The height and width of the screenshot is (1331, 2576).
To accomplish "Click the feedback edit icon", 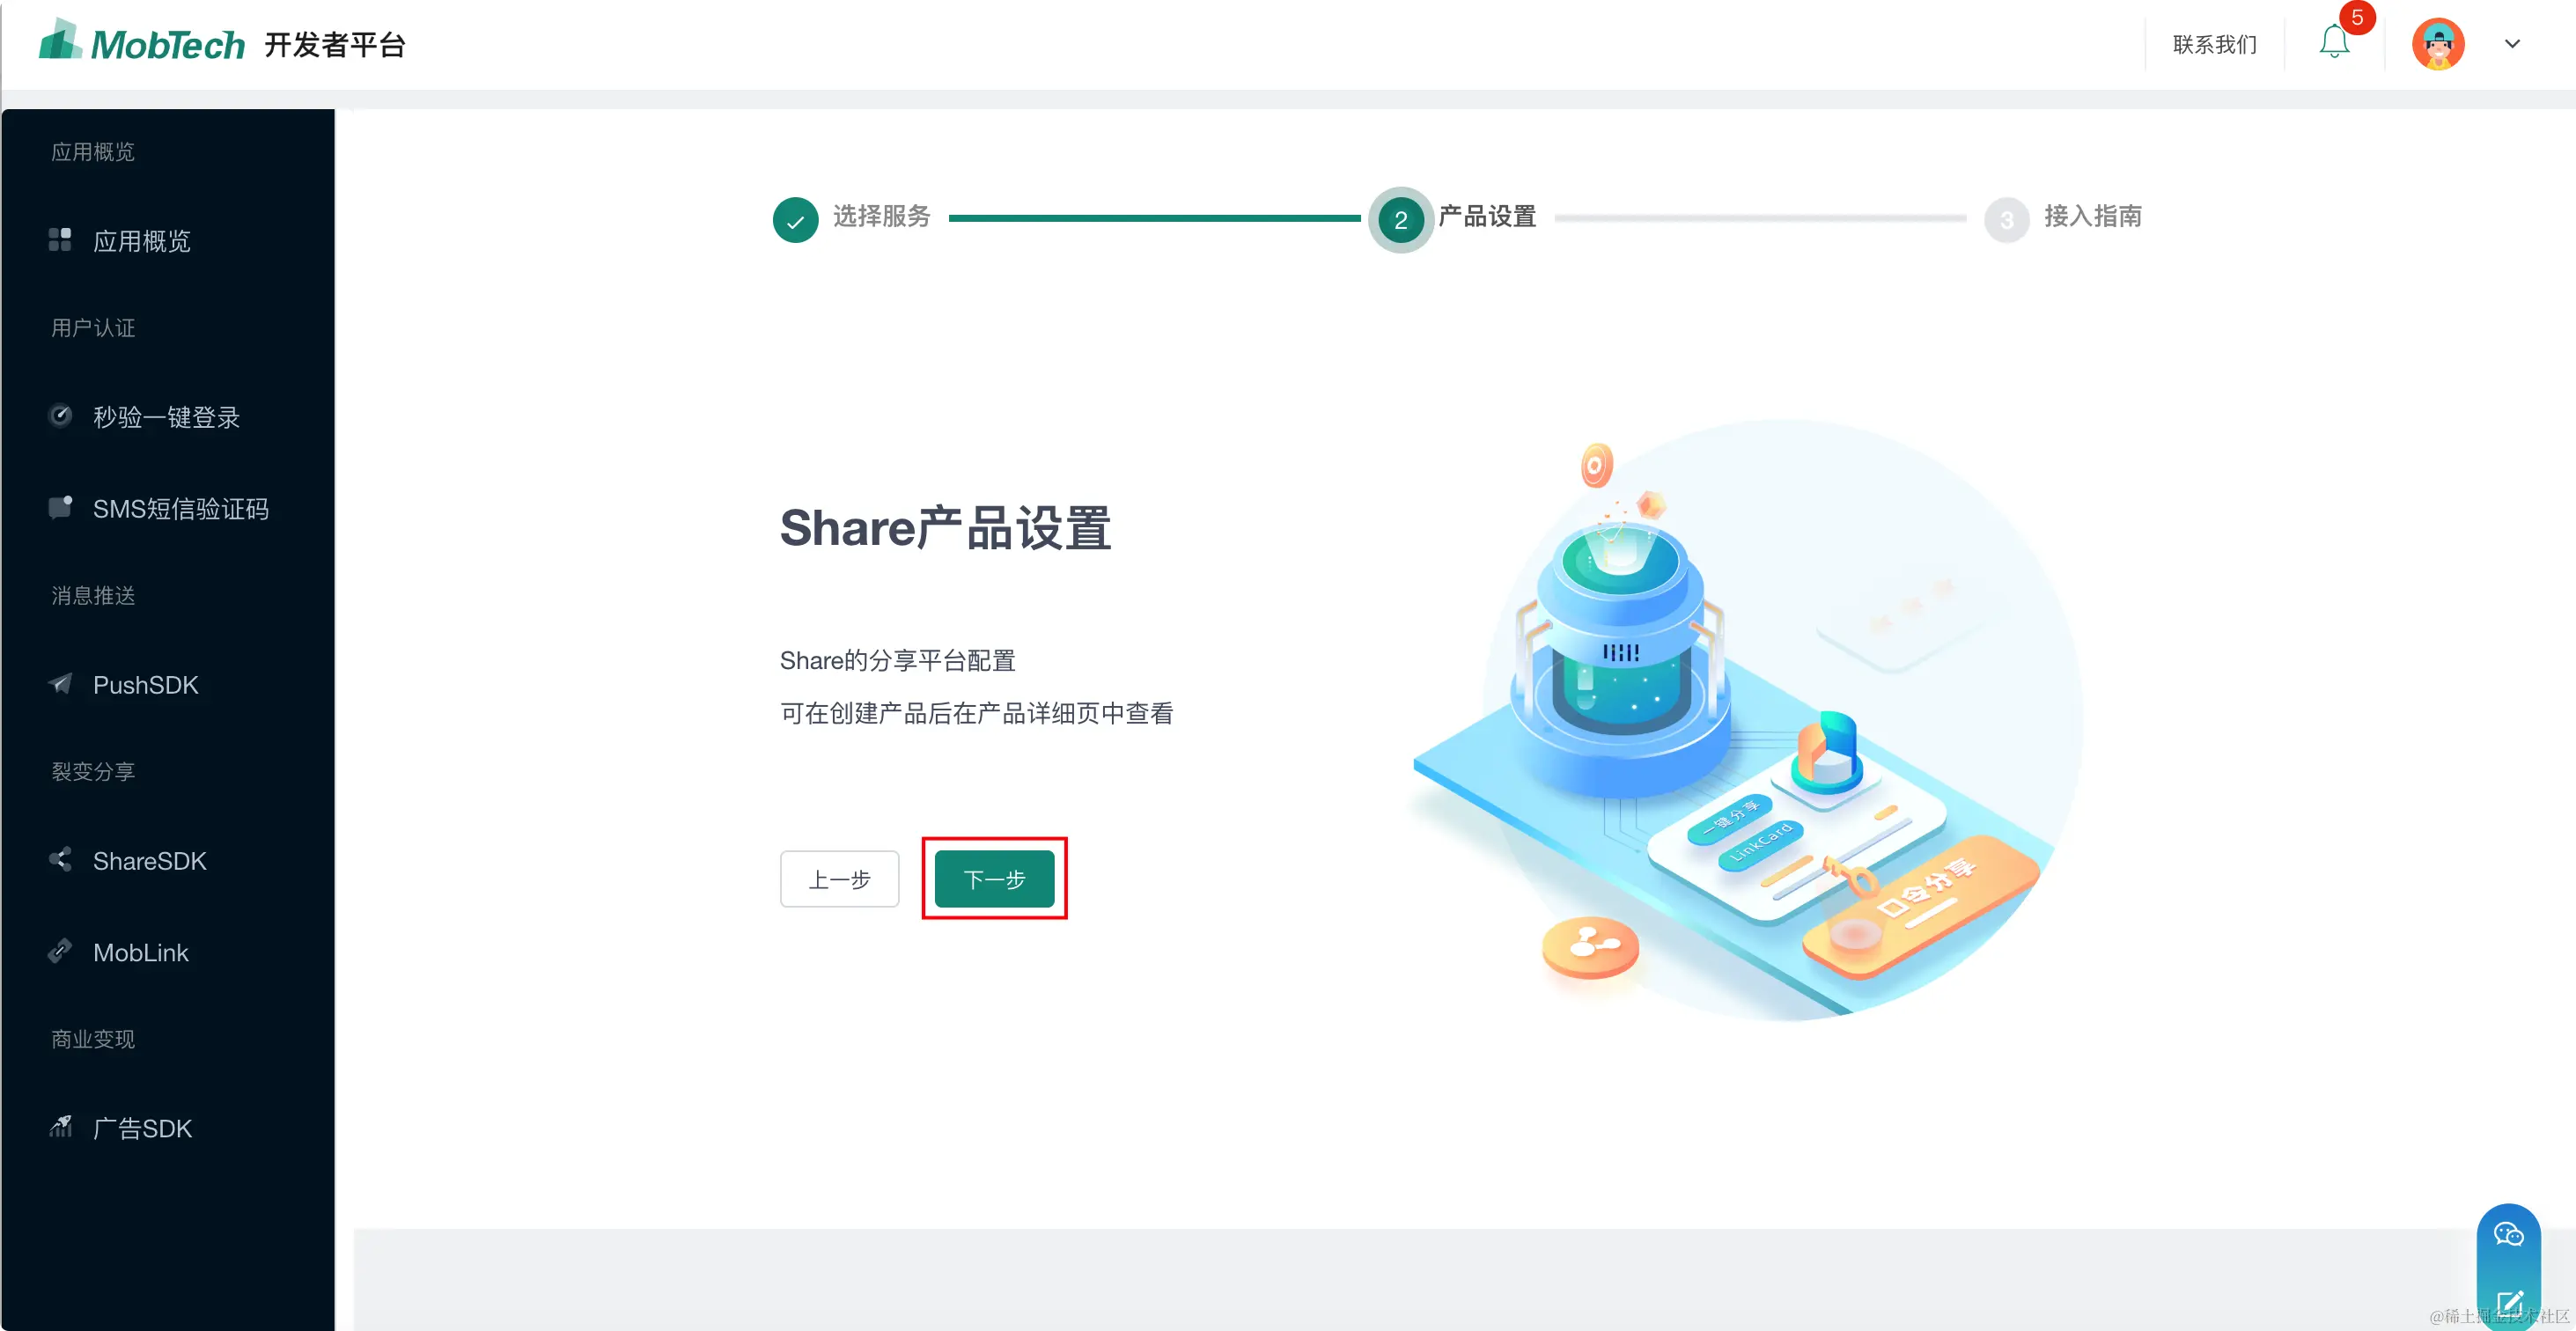I will (x=2510, y=1302).
